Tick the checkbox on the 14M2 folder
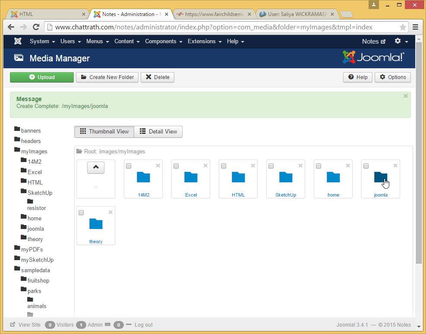This screenshot has height=334, width=426. pos(129,166)
